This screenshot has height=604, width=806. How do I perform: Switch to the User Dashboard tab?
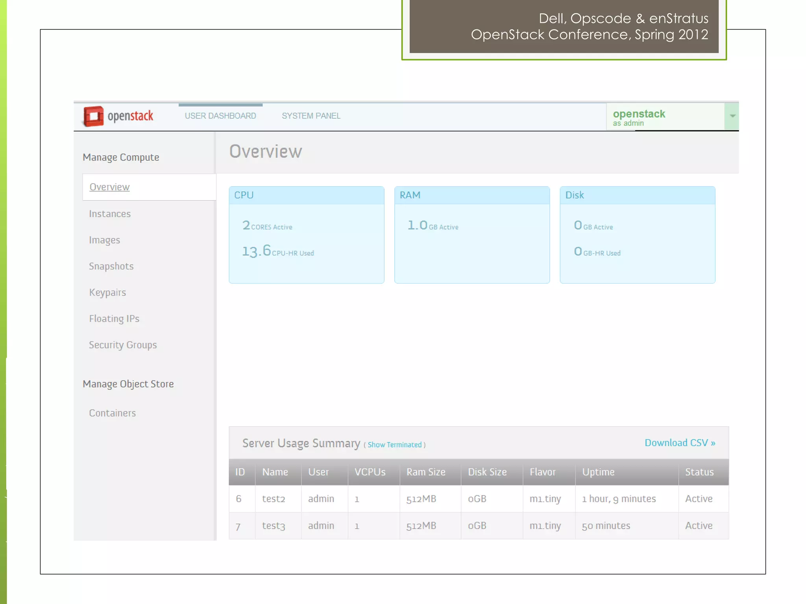[220, 116]
